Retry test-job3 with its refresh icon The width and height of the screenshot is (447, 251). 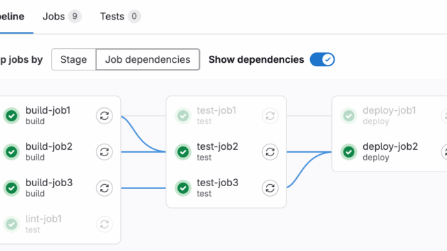pyautogui.click(x=270, y=188)
